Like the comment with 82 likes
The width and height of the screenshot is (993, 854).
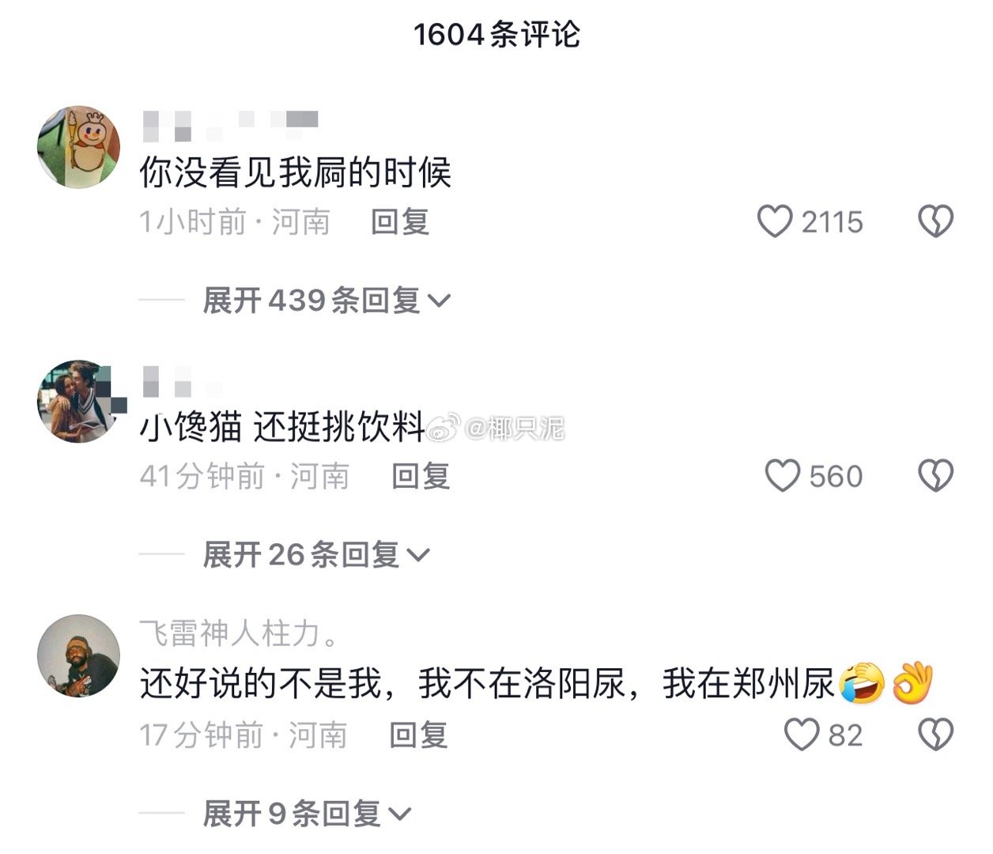pyautogui.click(x=801, y=735)
